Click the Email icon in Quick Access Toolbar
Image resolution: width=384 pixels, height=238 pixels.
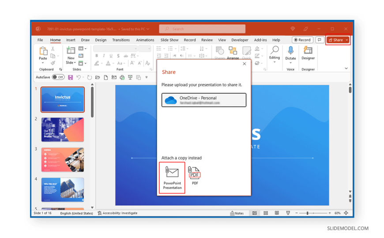[x=114, y=77]
